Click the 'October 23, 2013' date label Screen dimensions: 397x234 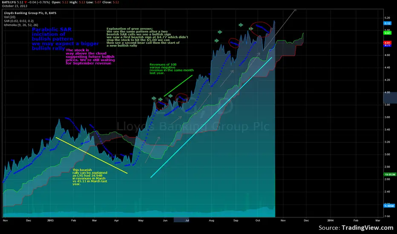tap(14, 6)
